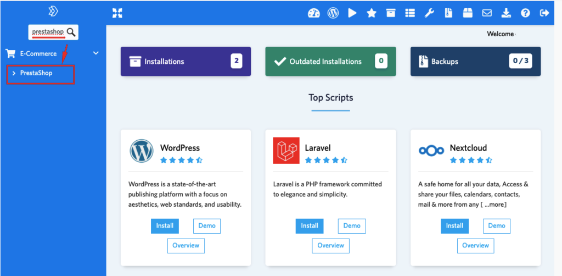Image resolution: width=562 pixels, height=276 pixels.
Task: Click the Top Scripts heading
Action: (331, 98)
